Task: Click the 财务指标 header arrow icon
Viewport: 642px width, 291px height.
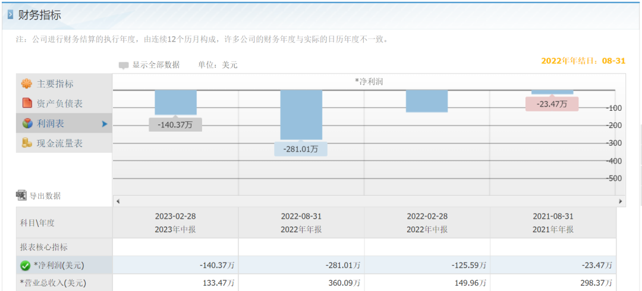Action: pos(10,15)
